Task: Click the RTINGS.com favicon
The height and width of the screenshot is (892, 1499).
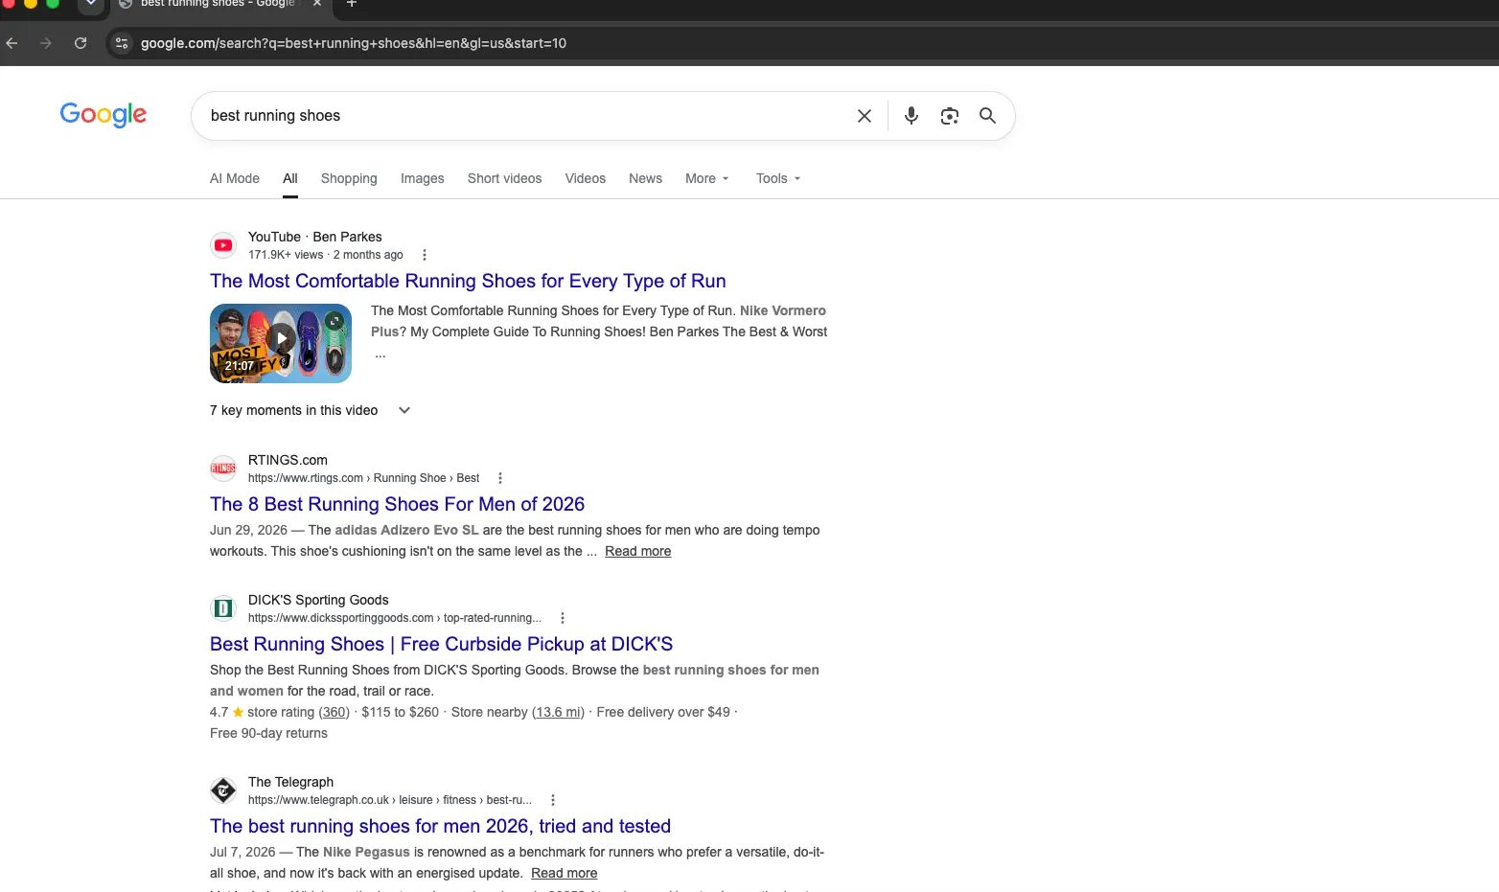Action: click(223, 469)
